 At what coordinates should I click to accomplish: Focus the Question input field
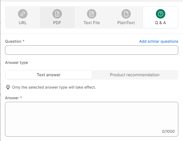pos(92,50)
